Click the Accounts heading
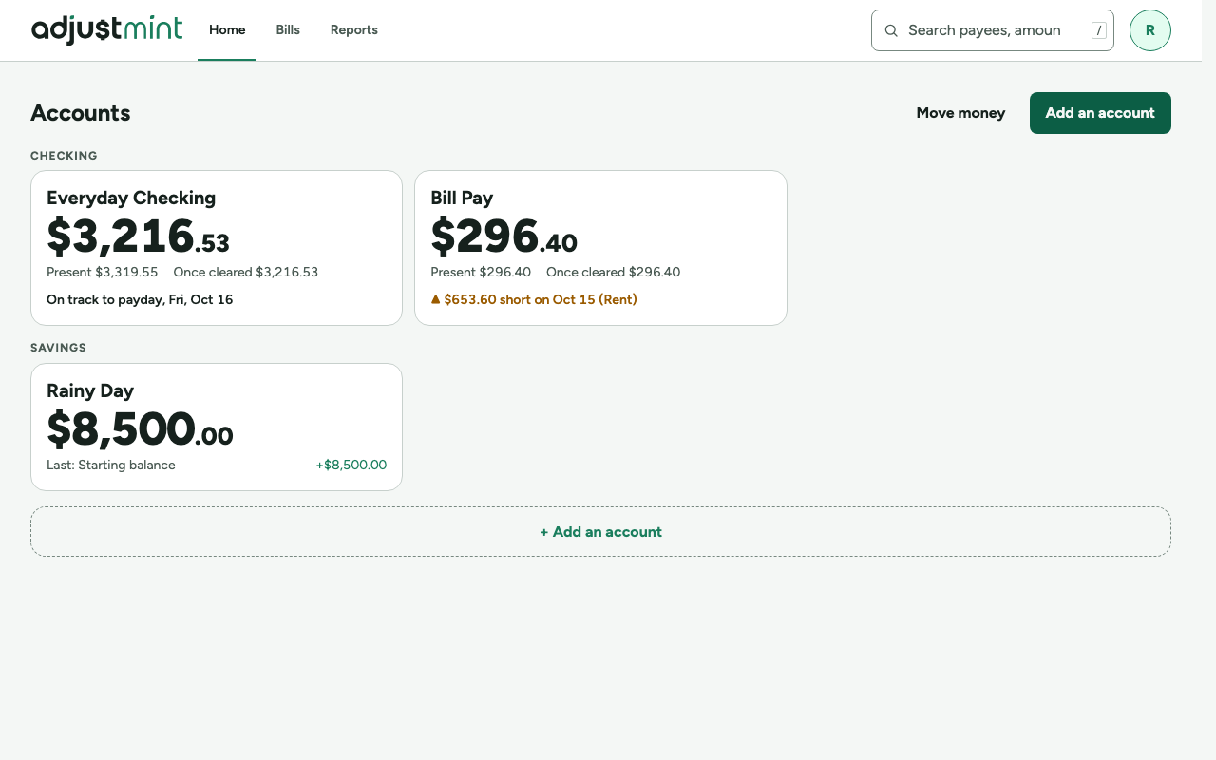 point(81,113)
